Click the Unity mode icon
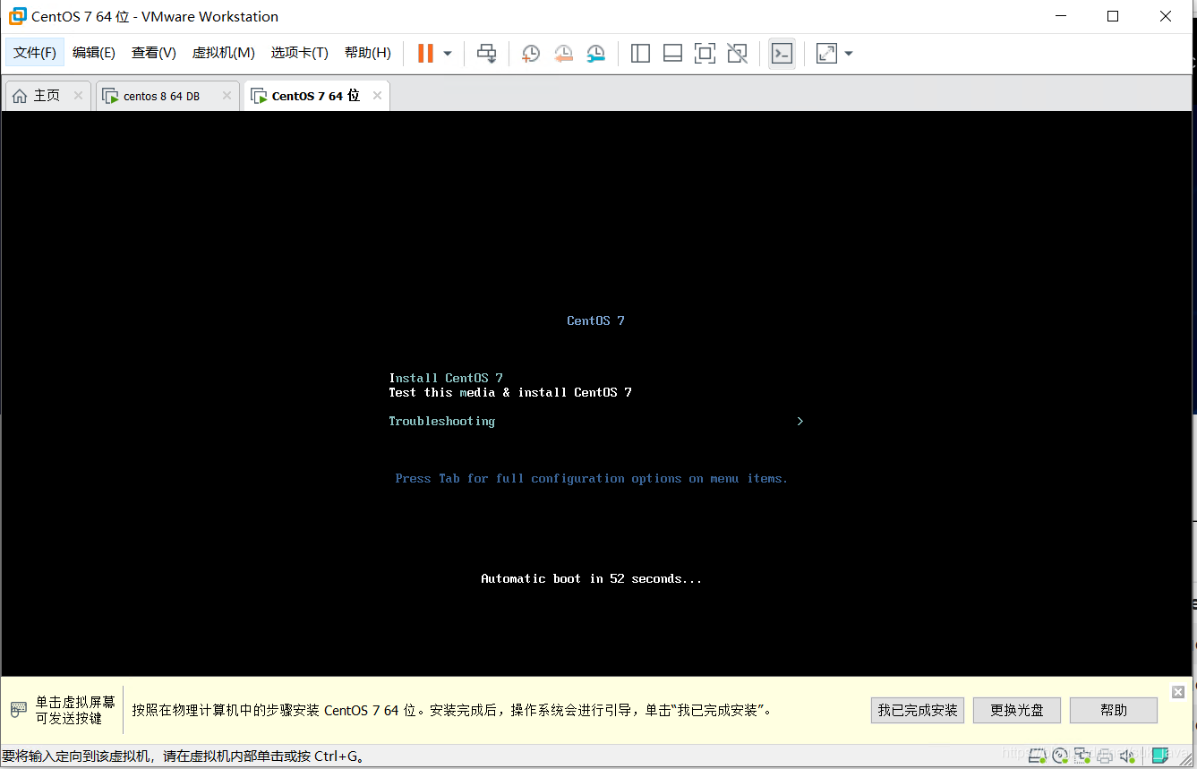The height and width of the screenshot is (769, 1197). click(x=737, y=54)
